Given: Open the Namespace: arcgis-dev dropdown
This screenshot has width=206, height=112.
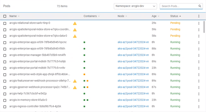Looking at the screenshot, I should pos(135,6).
